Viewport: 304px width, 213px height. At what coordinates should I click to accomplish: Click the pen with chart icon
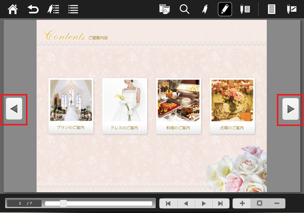point(291,9)
